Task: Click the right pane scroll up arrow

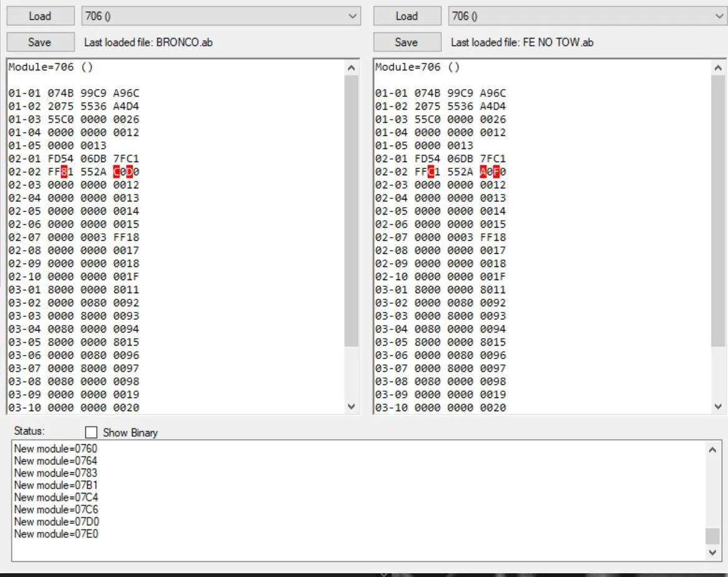Action: 718,68
